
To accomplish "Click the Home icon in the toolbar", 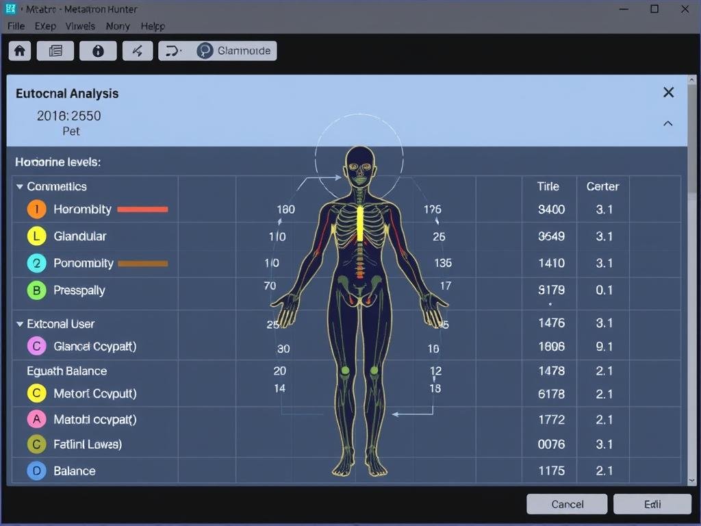I will point(20,51).
